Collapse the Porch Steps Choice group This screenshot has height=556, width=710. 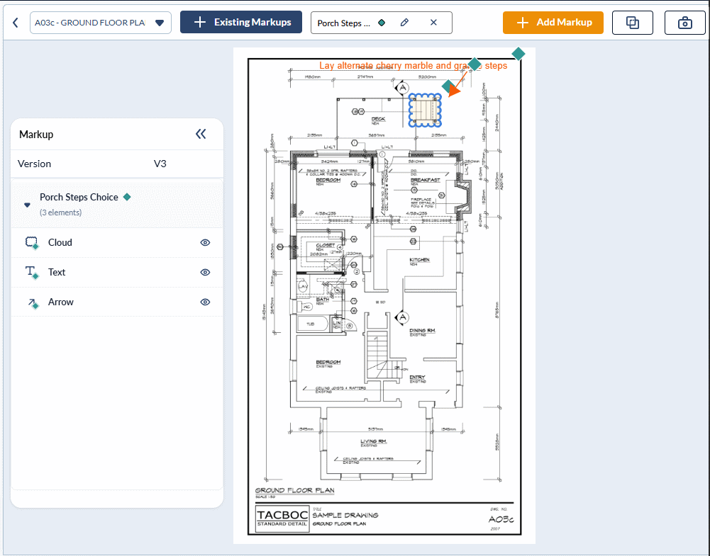click(x=28, y=205)
